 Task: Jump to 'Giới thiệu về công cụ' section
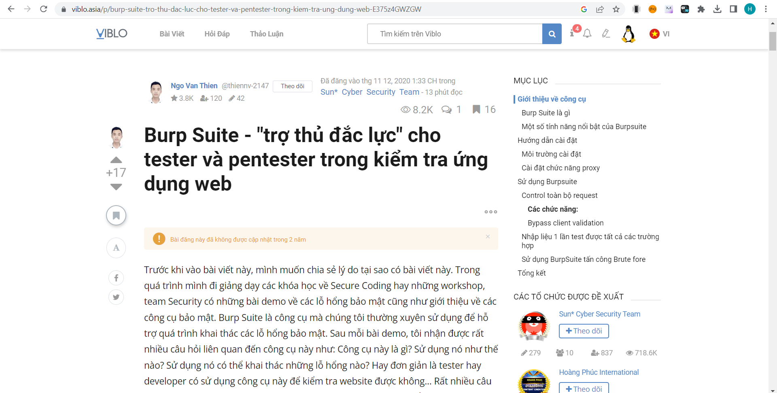(x=552, y=99)
